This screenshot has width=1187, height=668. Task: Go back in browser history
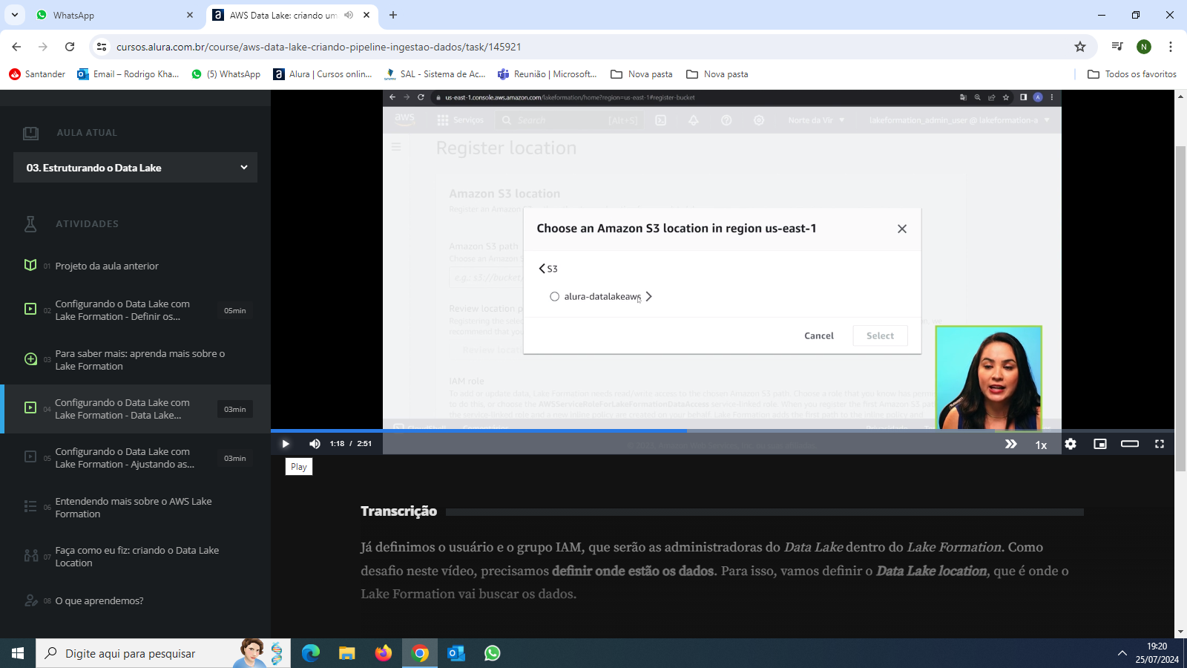(x=16, y=47)
